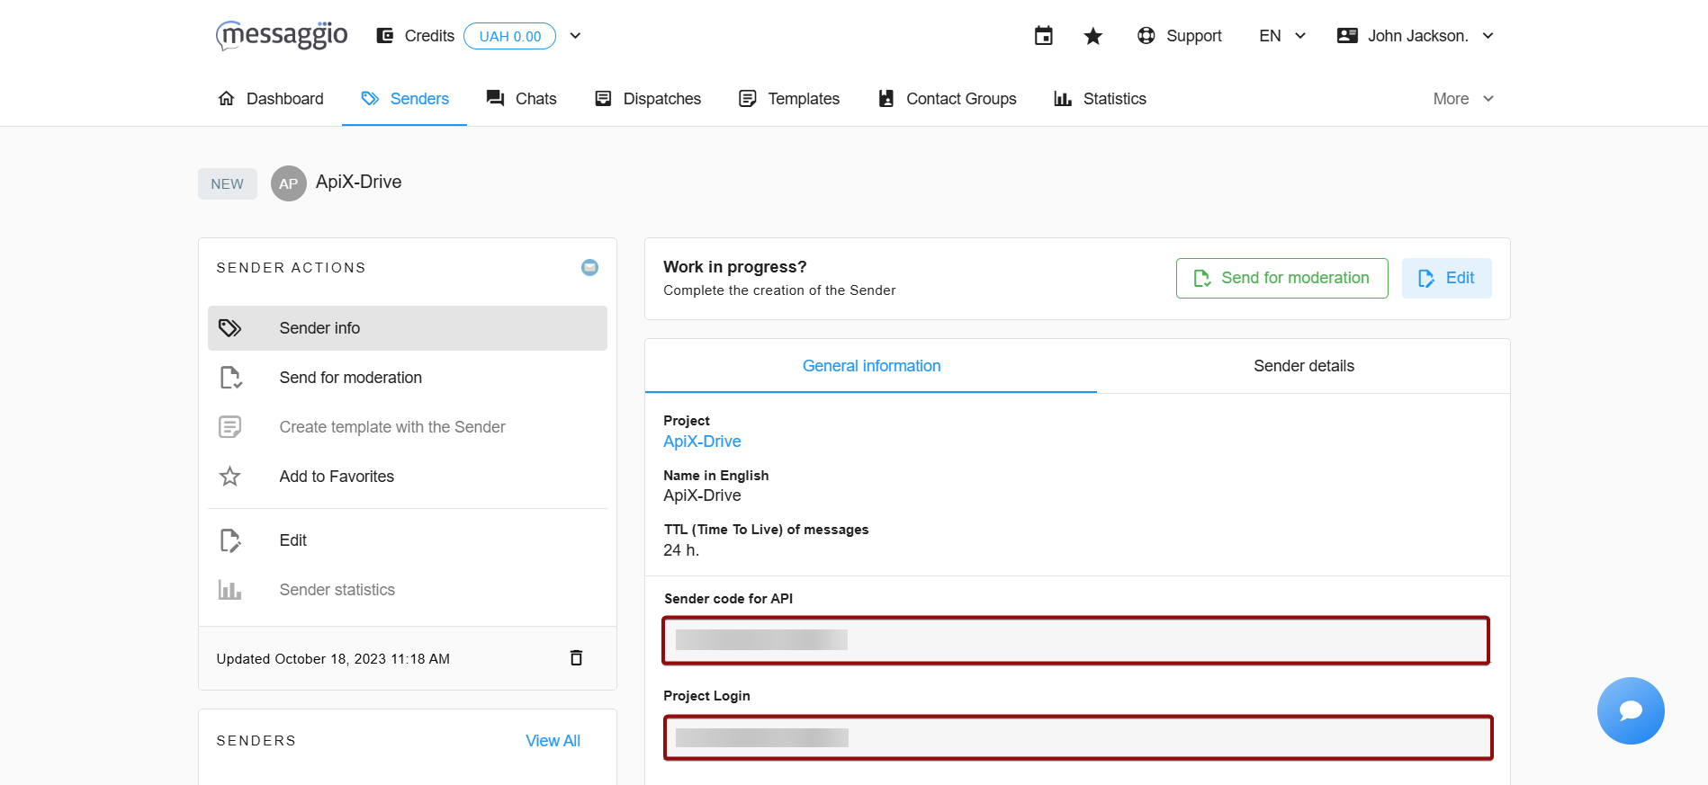1708x785 pixels.
Task: Select the General information tab
Action: pyautogui.click(x=871, y=366)
